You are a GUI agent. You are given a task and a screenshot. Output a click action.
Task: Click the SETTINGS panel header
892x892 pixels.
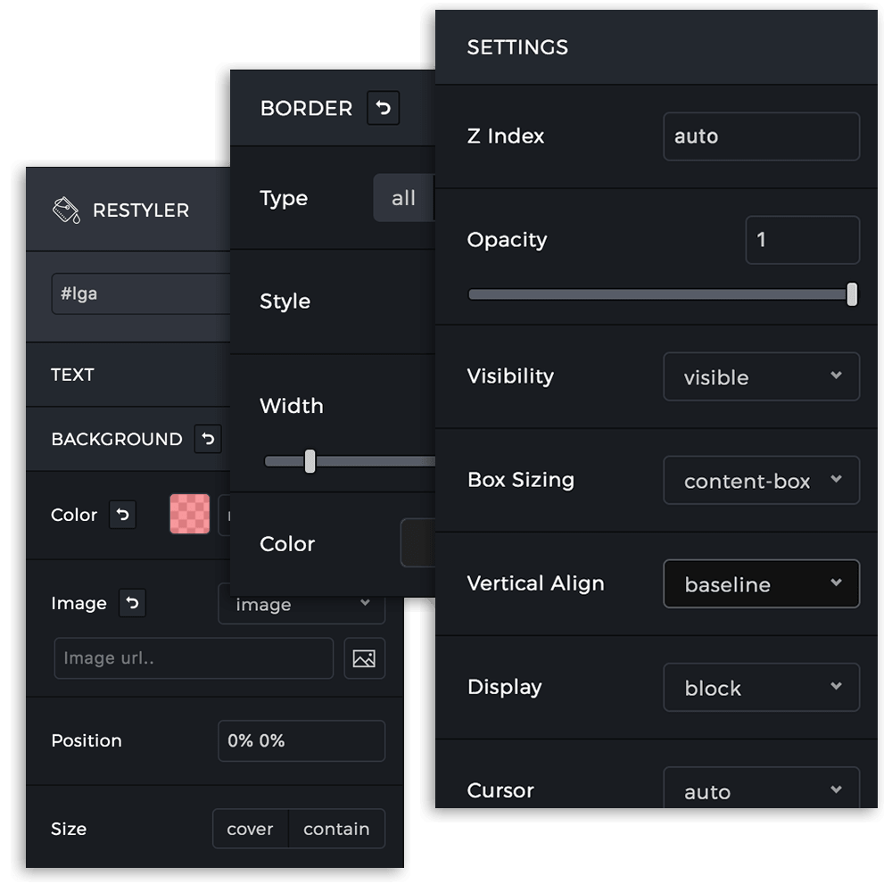coord(517,47)
